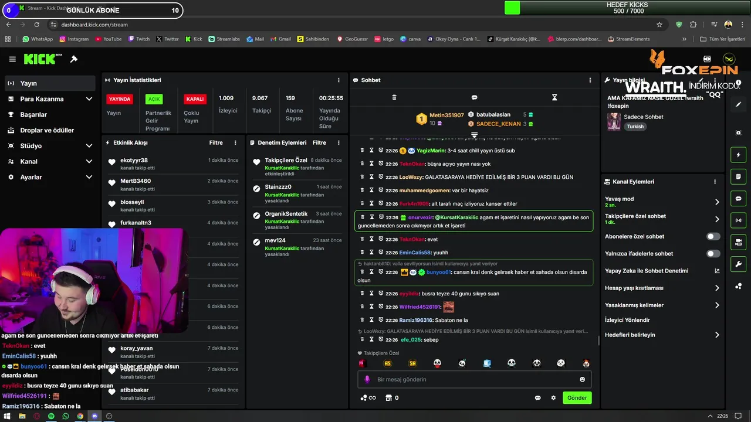
Task: Click the gavel moderation icon beside the Kick logo
Action: [x=74, y=59]
